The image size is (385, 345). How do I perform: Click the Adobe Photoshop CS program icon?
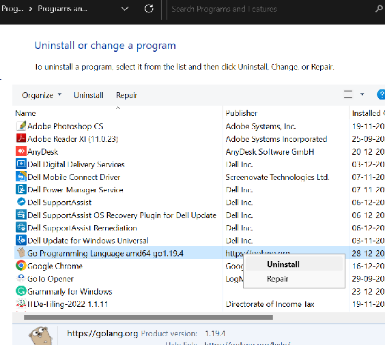tap(21, 125)
